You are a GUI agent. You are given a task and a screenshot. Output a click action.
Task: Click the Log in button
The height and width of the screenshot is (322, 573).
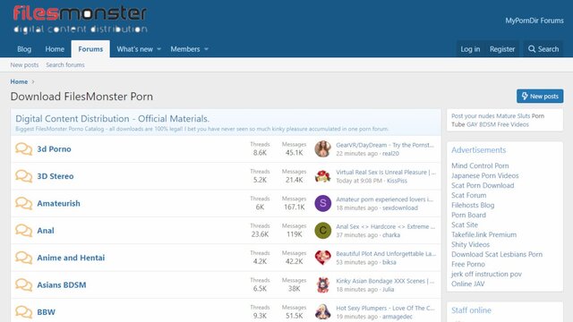470,49
